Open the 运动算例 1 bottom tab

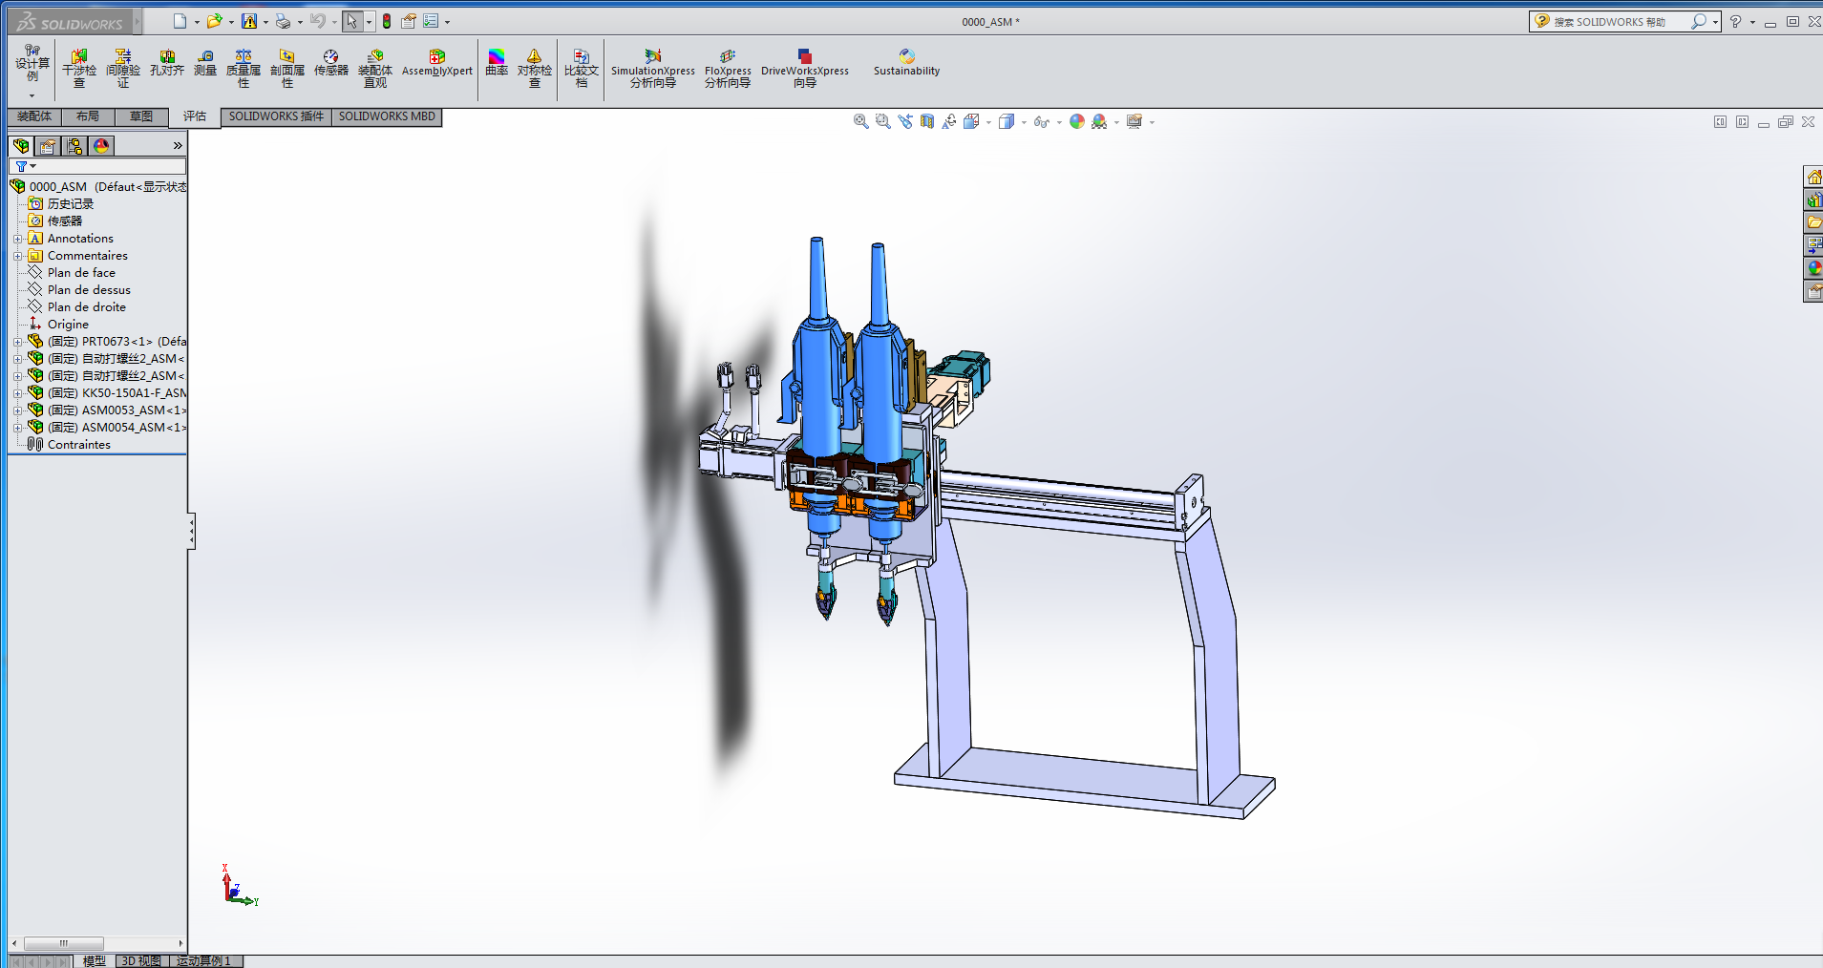tap(203, 960)
